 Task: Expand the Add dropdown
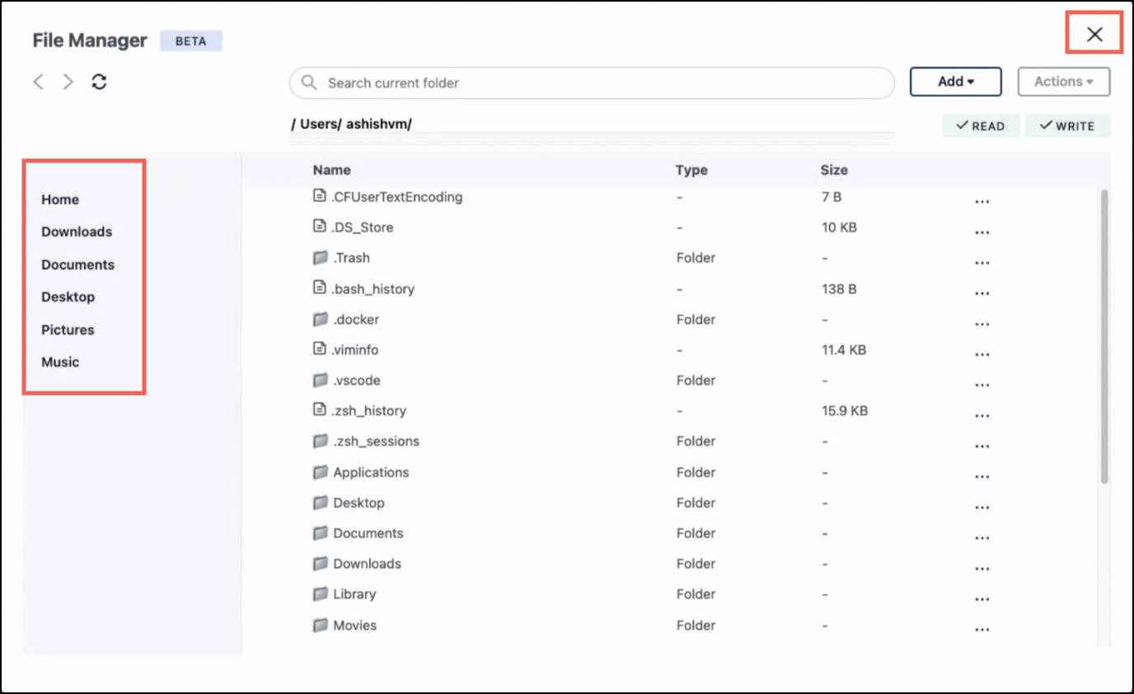pos(955,82)
